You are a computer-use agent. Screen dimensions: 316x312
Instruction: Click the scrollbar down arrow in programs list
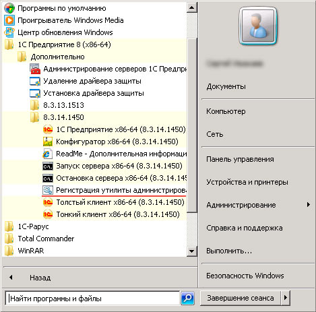pos(192,251)
